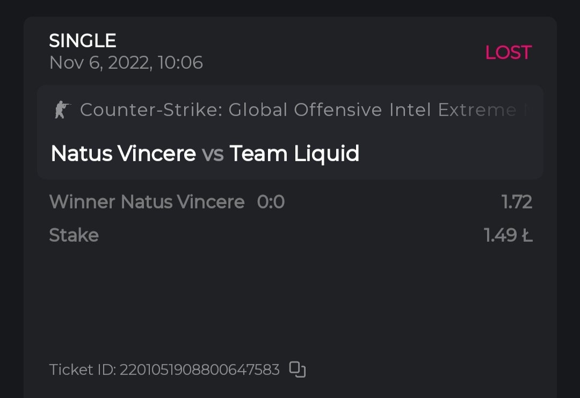The height and width of the screenshot is (398, 580).
Task: Click the "vs" text between the teams
Action: click(213, 155)
